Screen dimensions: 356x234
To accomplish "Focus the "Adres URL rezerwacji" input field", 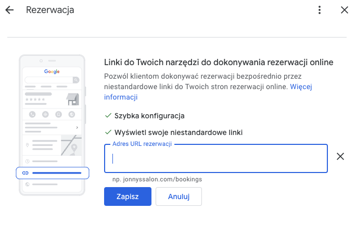I will [x=216, y=158].
